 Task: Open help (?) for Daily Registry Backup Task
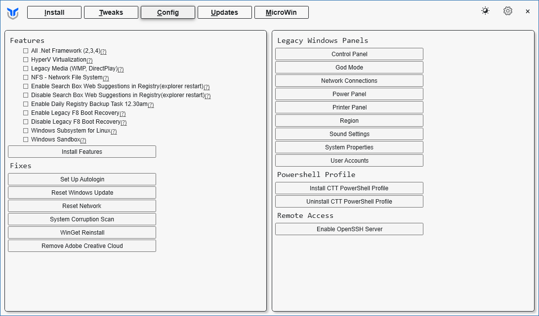point(151,105)
